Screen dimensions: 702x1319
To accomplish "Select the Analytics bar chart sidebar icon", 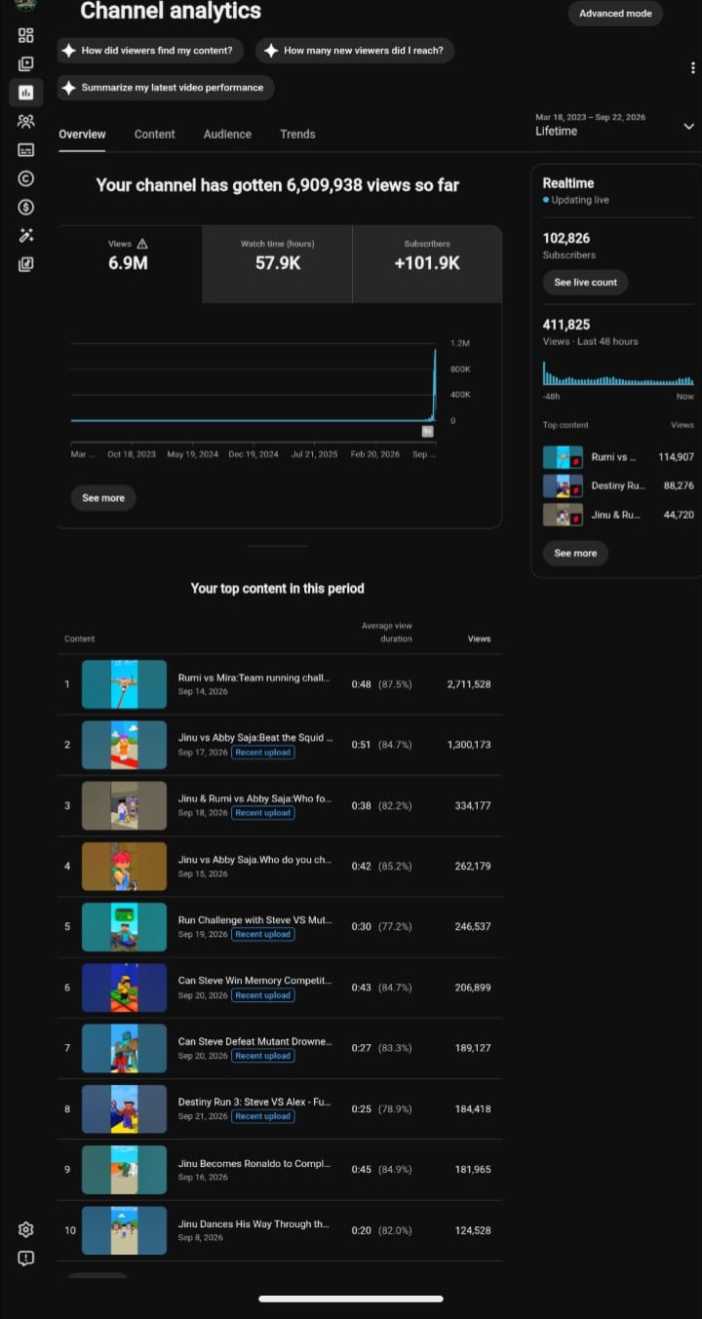I will (x=26, y=93).
